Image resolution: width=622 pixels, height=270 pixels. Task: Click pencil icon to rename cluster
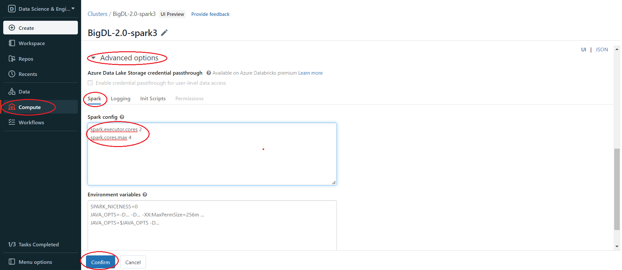(x=165, y=33)
